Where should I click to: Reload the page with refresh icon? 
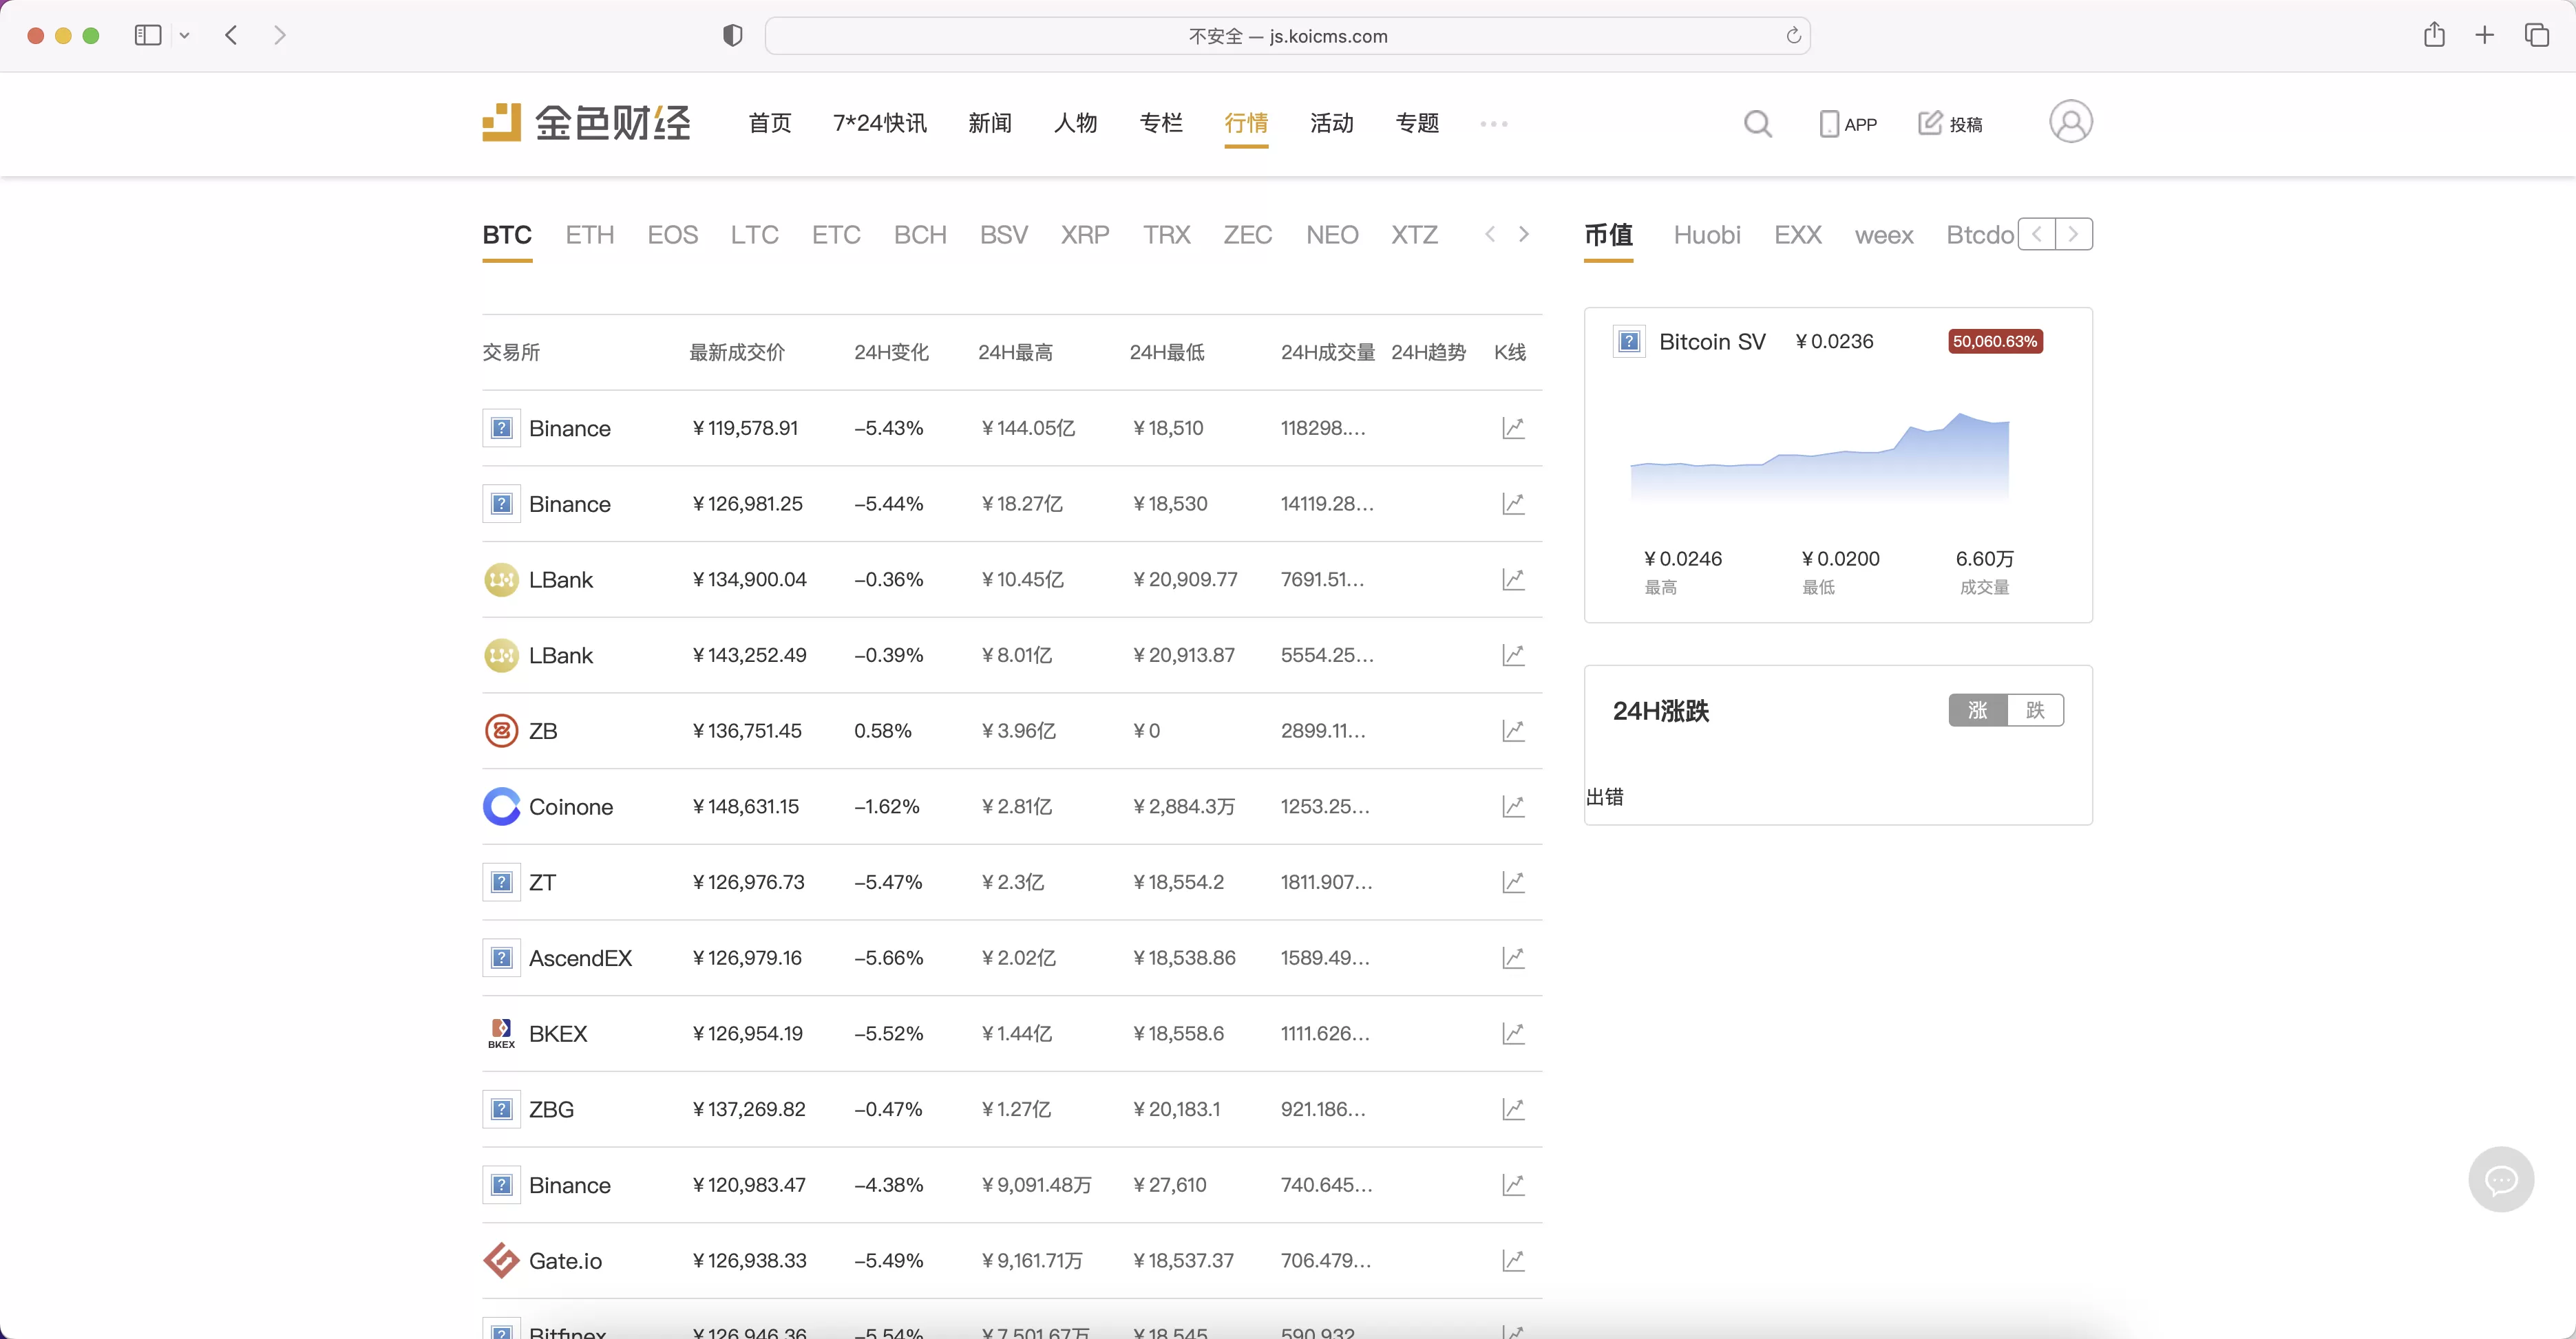[1793, 36]
